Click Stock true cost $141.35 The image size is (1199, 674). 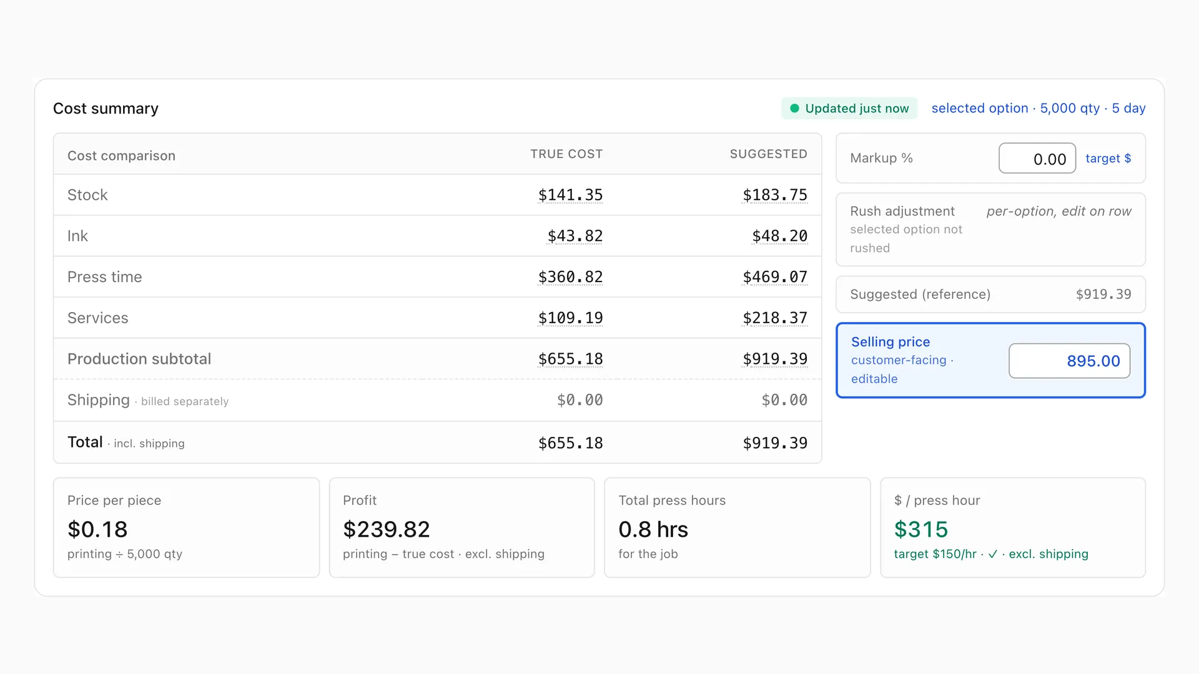pyautogui.click(x=570, y=195)
